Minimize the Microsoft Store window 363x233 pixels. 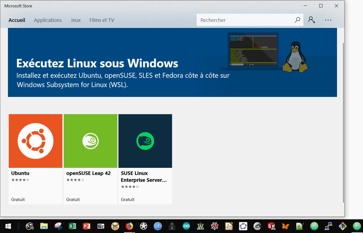[x=305, y=6]
